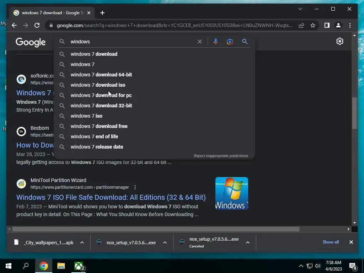Open the Chrome profile icon

pyautogui.click(x=338, y=25)
